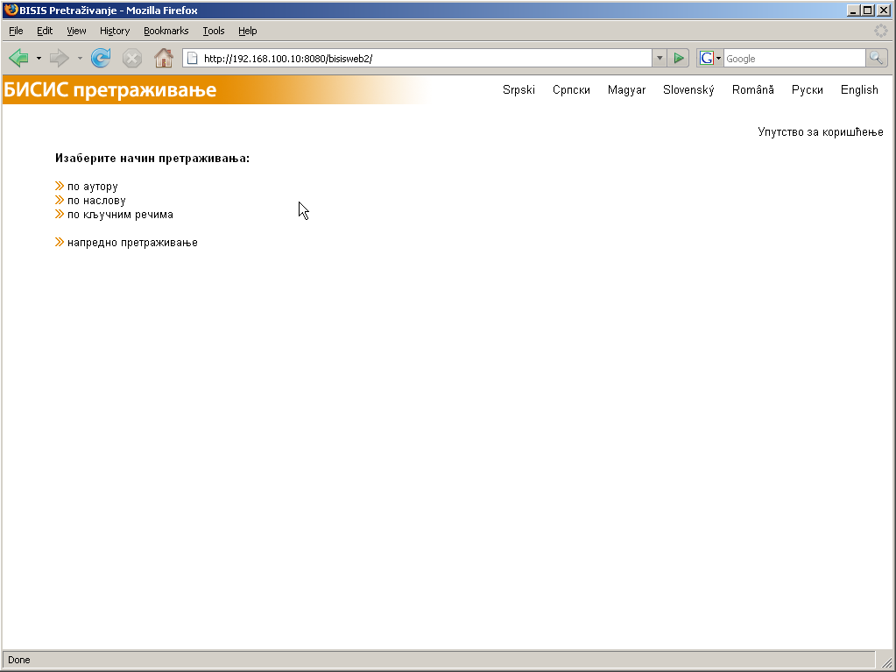896x672 pixels.
Task: Open the History menu
Action: tap(114, 31)
